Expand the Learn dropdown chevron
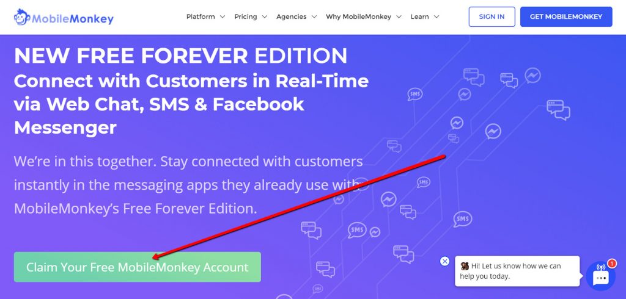The width and height of the screenshot is (626, 299). coord(436,16)
